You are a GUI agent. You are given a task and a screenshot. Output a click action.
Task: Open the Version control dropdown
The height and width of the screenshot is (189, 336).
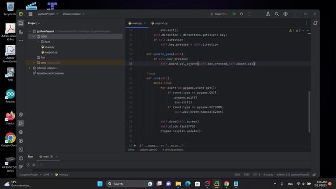click(73, 14)
